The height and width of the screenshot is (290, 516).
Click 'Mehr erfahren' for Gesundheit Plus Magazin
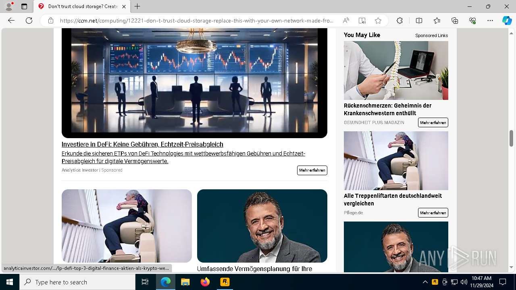[x=433, y=122]
